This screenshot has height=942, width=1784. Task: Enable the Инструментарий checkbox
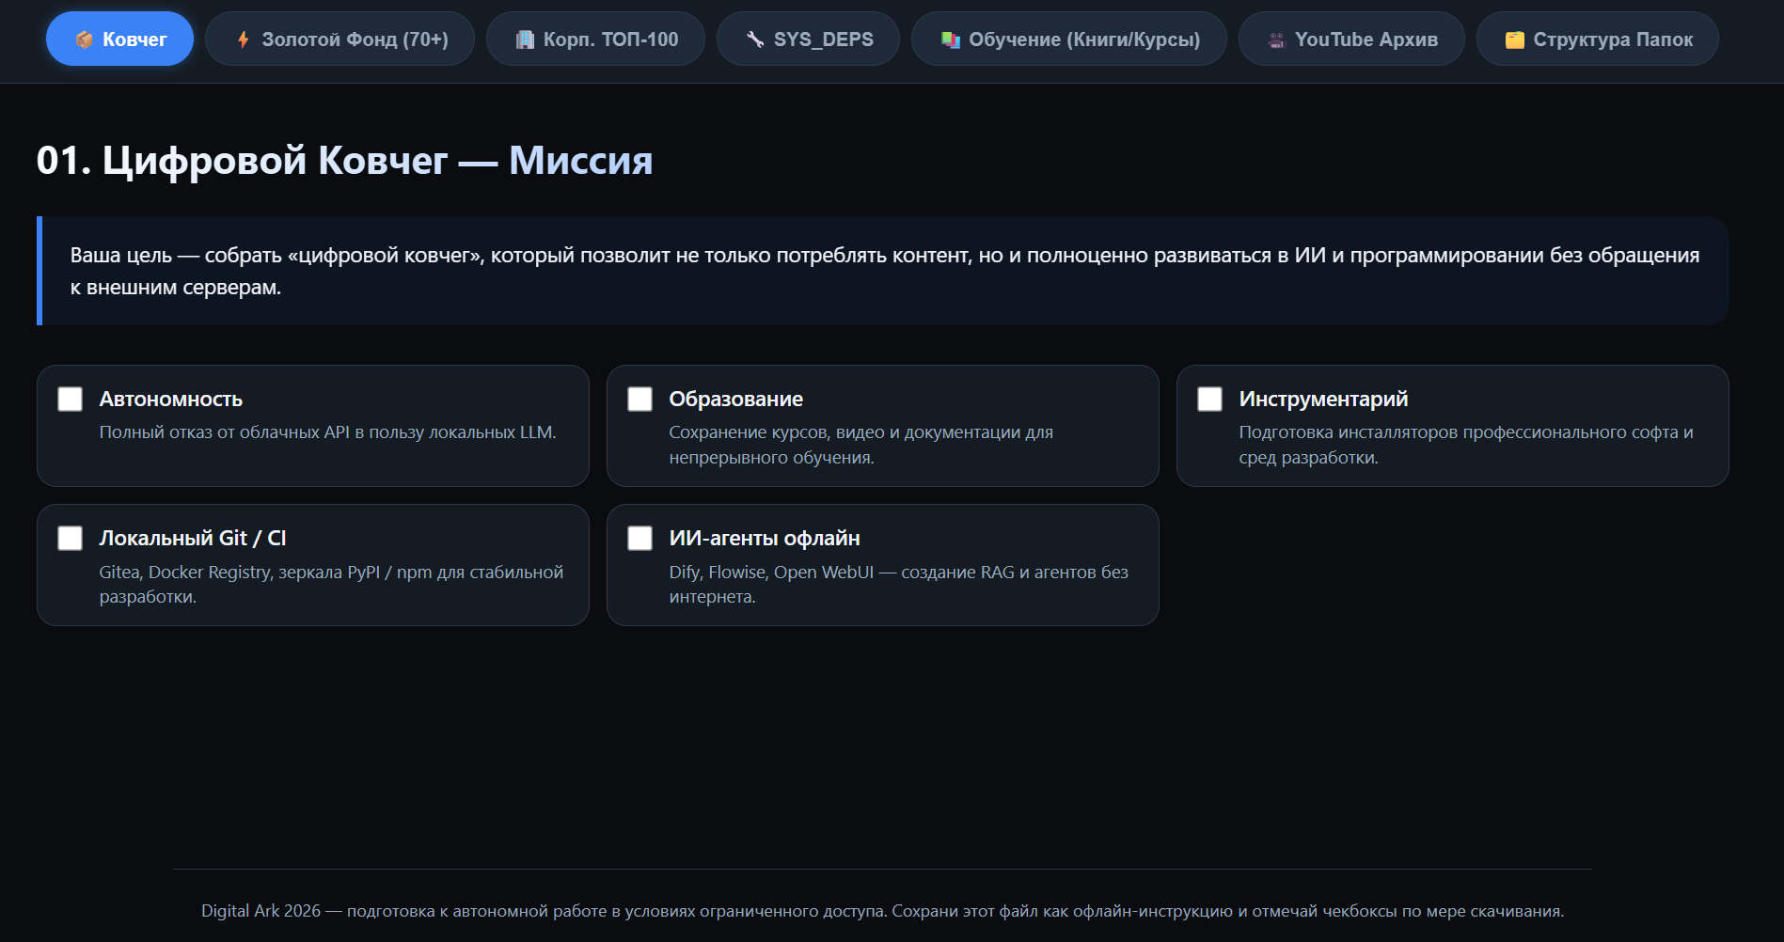(x=1210, y=400)
